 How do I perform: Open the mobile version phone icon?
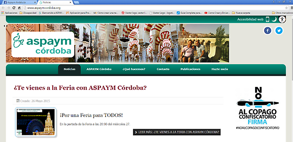[x=268, y=19]
